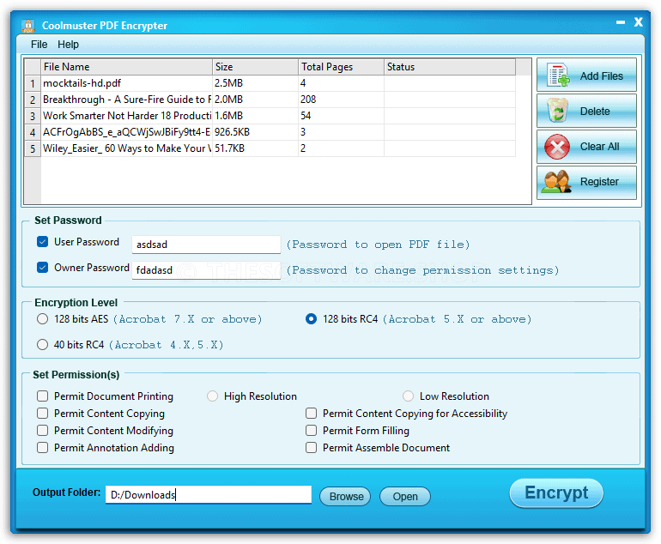Start encryption with the Encrypt button

556,493
